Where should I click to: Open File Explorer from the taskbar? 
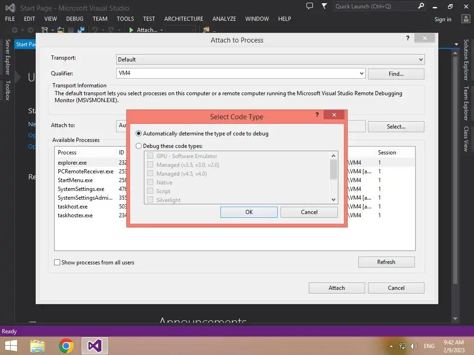37,346
